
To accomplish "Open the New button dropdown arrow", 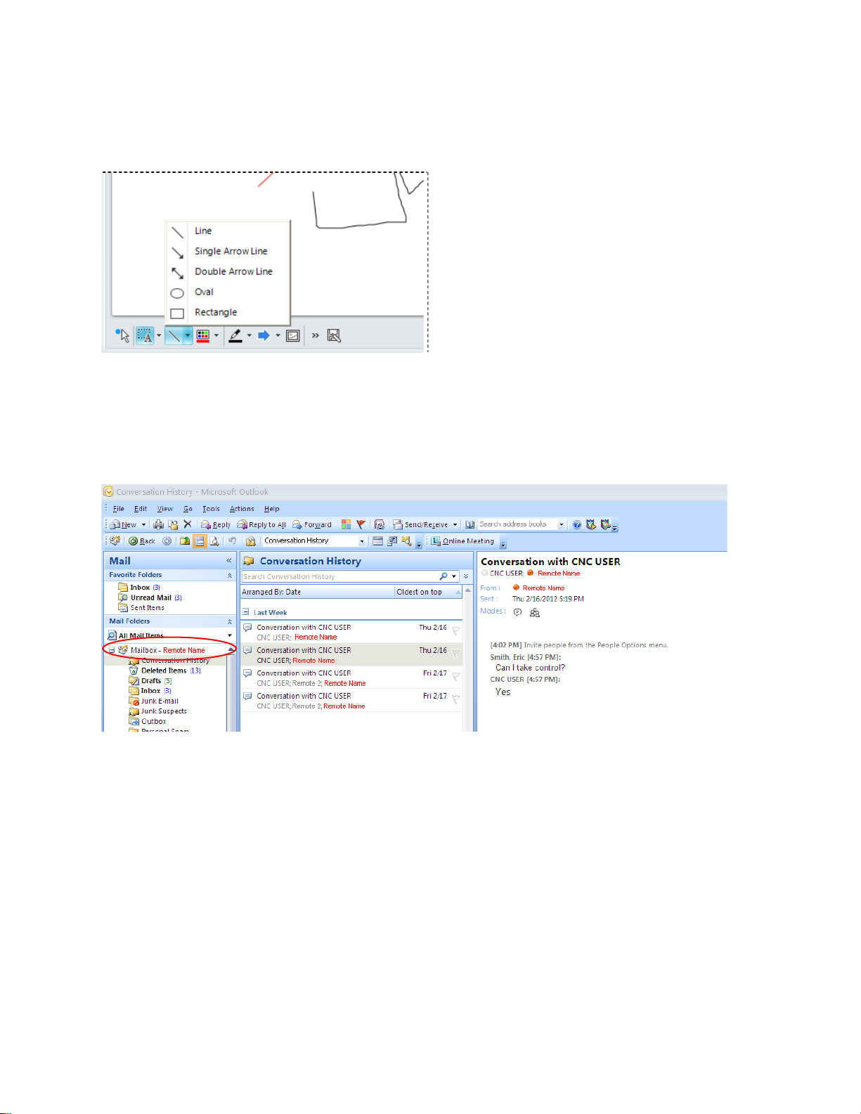I will (144, 524).
